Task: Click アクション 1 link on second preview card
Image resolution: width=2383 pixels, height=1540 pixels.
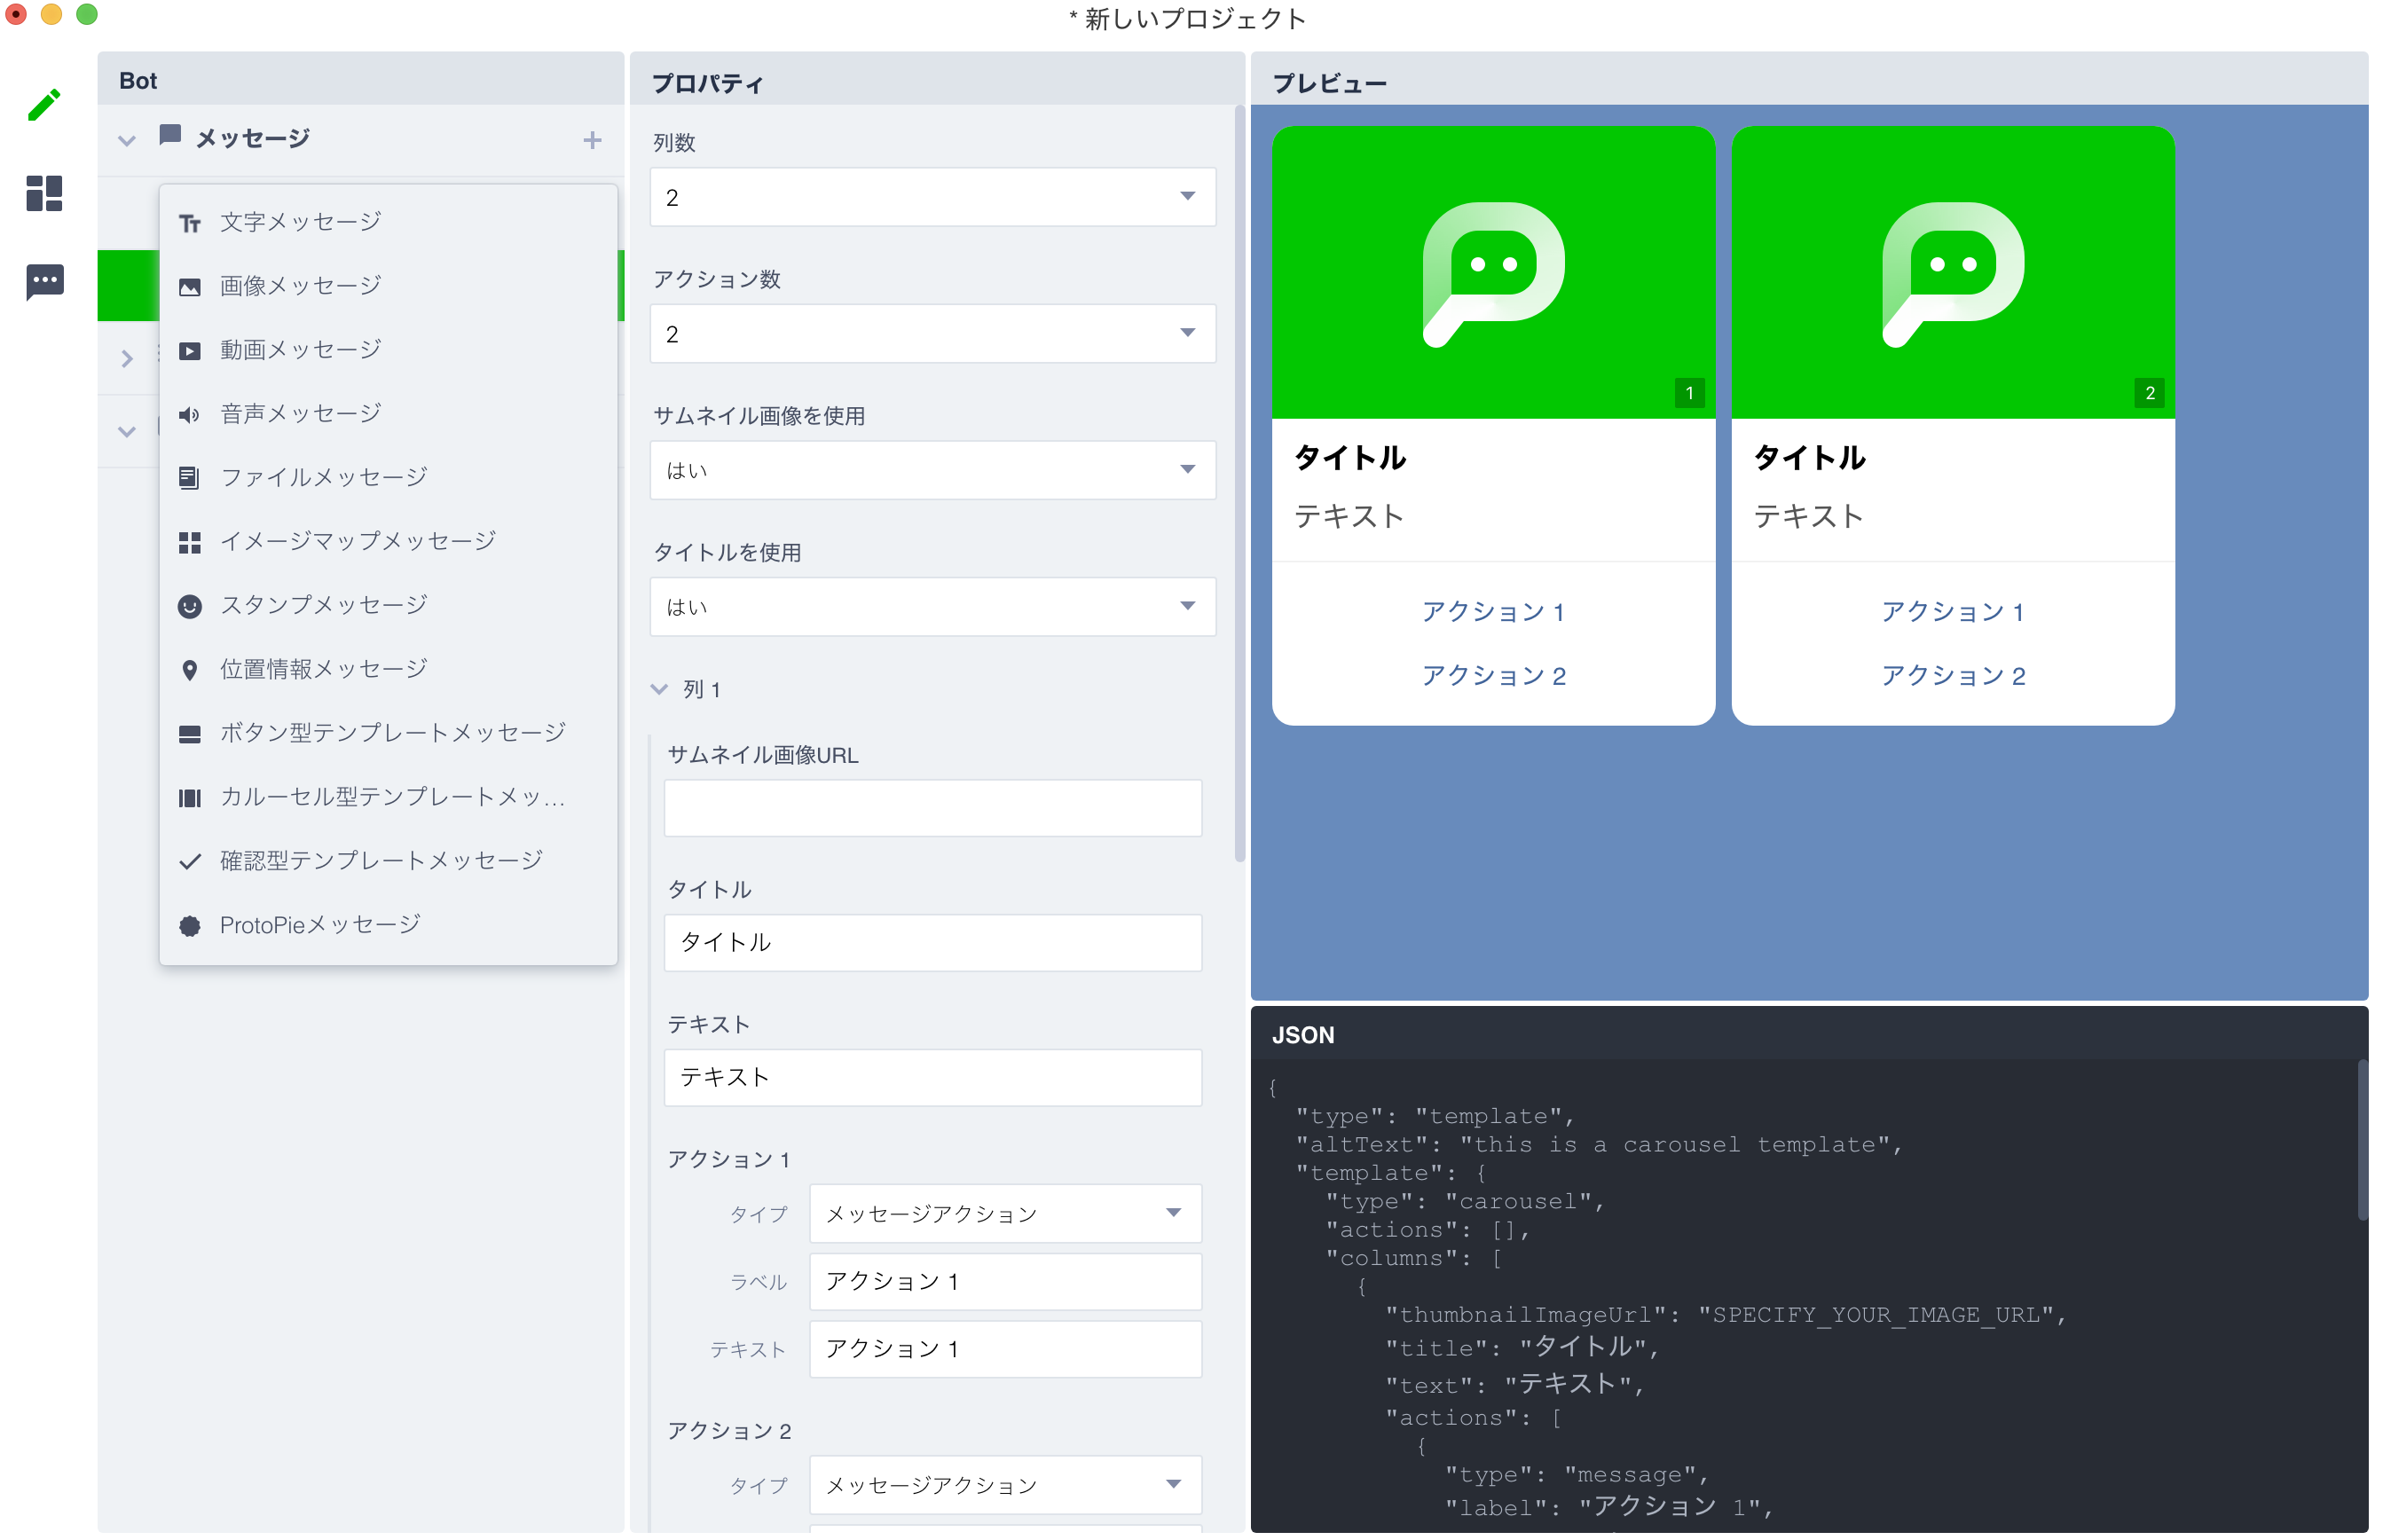Action: [x=1952, y=612]
